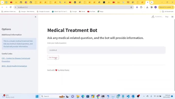Bookmark this page with the star
Image resolution: width=175 pixels, height=99 pixels.
pyautogui.click(x=131, y=7)
